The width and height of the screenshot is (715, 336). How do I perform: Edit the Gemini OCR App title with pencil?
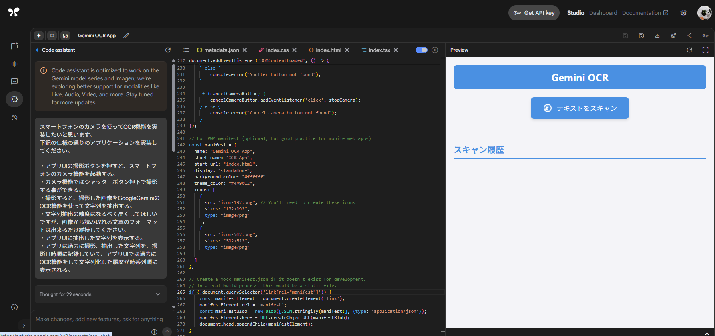pos(126,36)
